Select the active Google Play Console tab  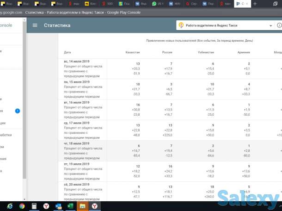click(241, 4)
